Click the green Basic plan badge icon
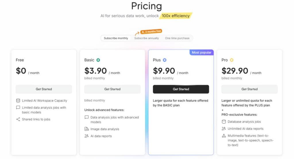 click(x=98, y=60)
